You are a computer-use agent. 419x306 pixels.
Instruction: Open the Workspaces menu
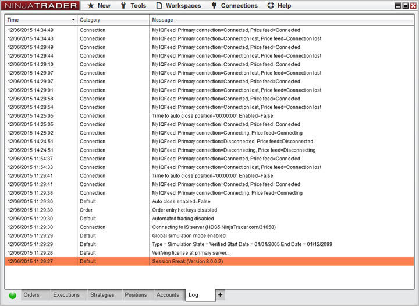pyautogui.click(x=183, y=6)
